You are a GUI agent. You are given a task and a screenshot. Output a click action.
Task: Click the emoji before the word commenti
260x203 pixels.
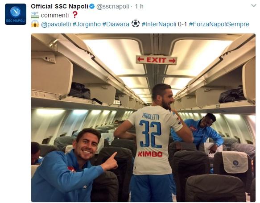point(35,15)
